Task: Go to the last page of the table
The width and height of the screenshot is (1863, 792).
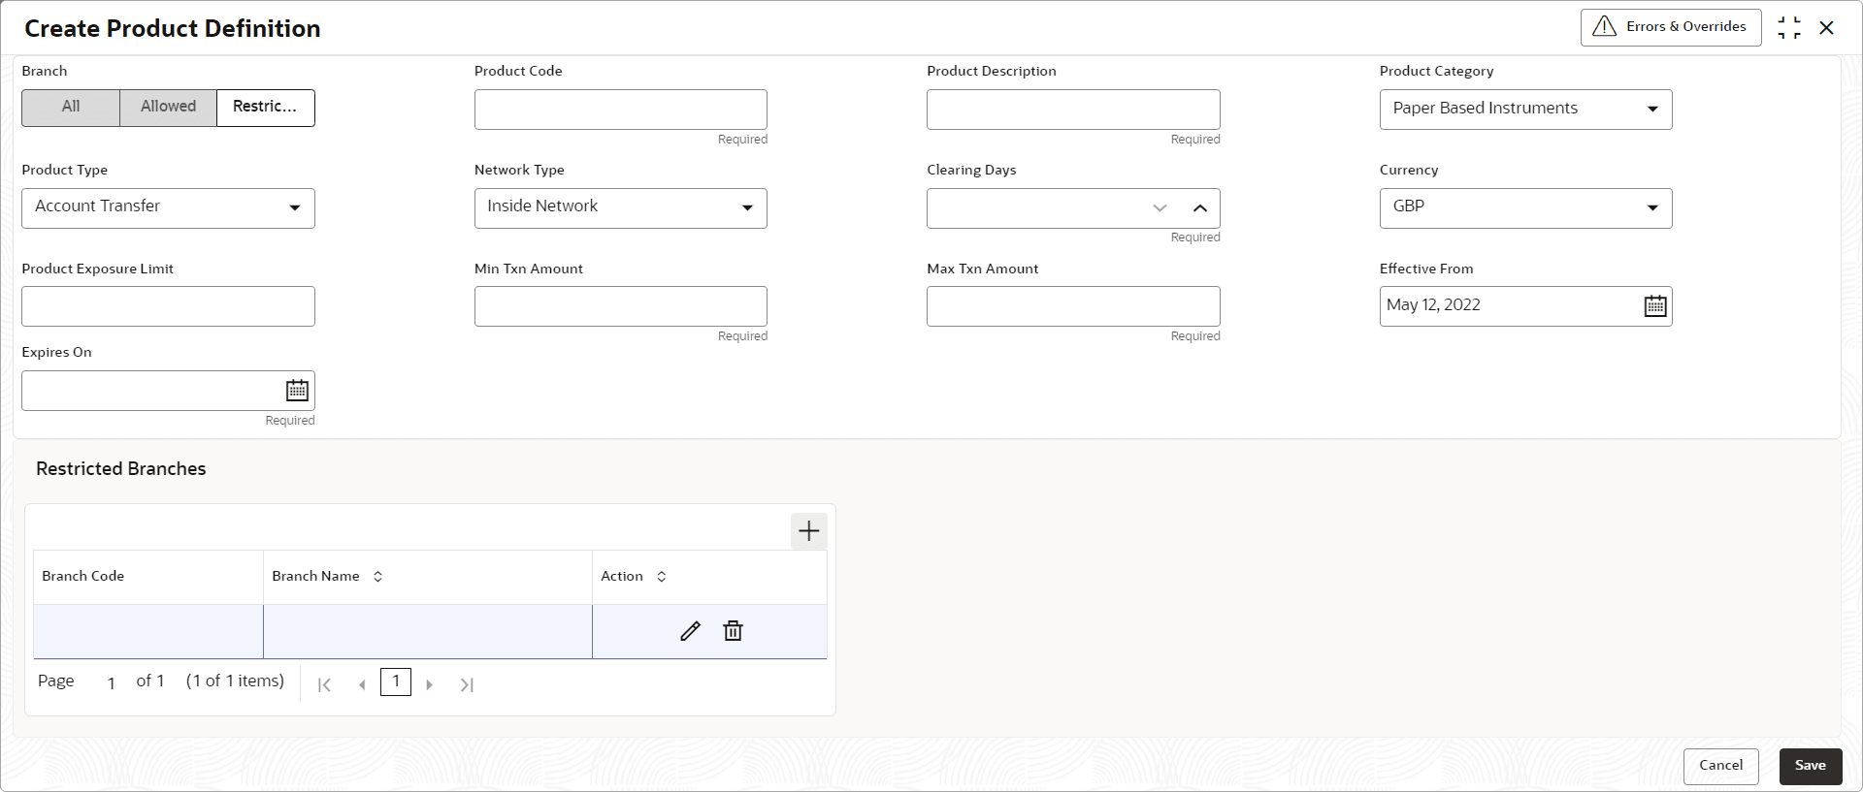Action: (x=467, y=684)
